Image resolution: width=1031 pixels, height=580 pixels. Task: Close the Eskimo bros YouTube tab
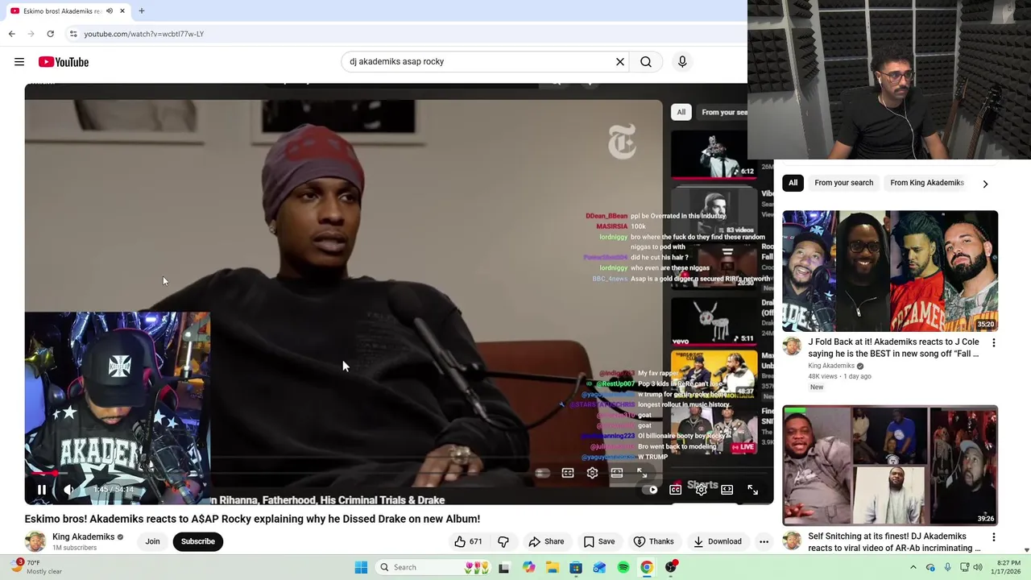coord(122,11)
